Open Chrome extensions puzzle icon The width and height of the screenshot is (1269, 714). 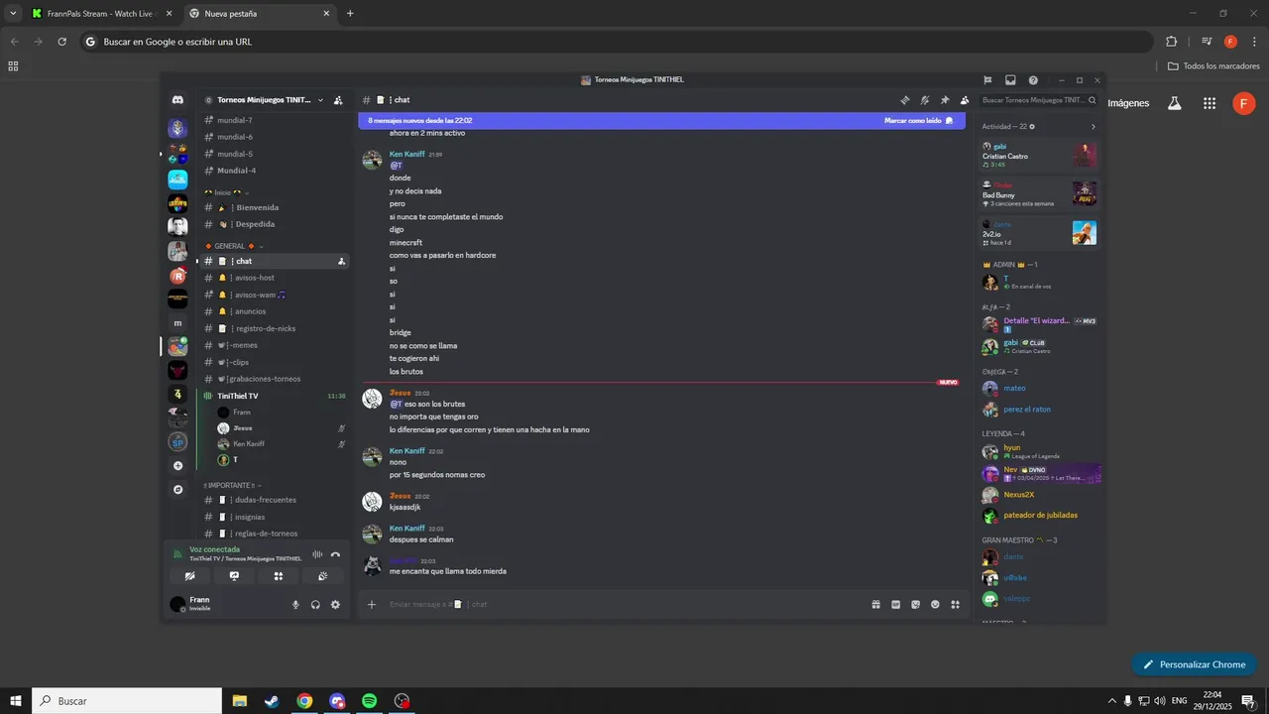pos(1171,42)
